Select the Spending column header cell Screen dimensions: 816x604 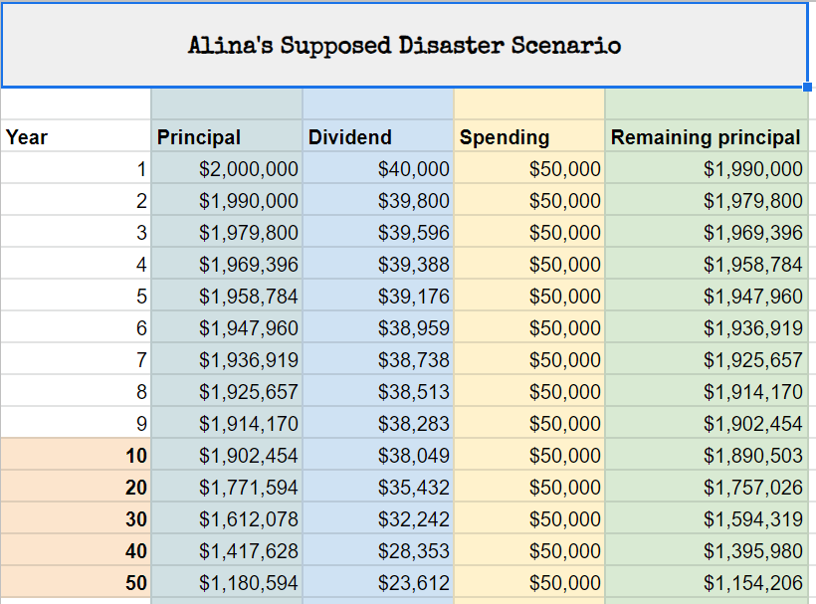(x=529, y=137)
